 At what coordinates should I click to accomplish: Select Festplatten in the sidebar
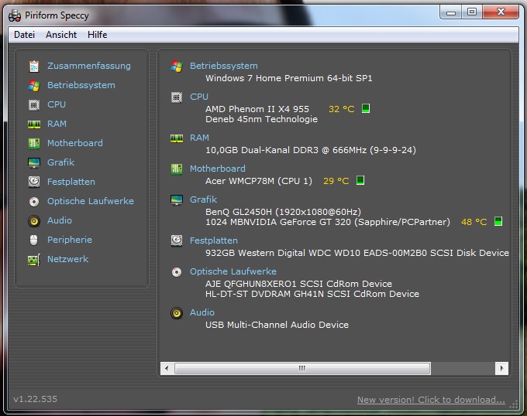click(71, 182)
